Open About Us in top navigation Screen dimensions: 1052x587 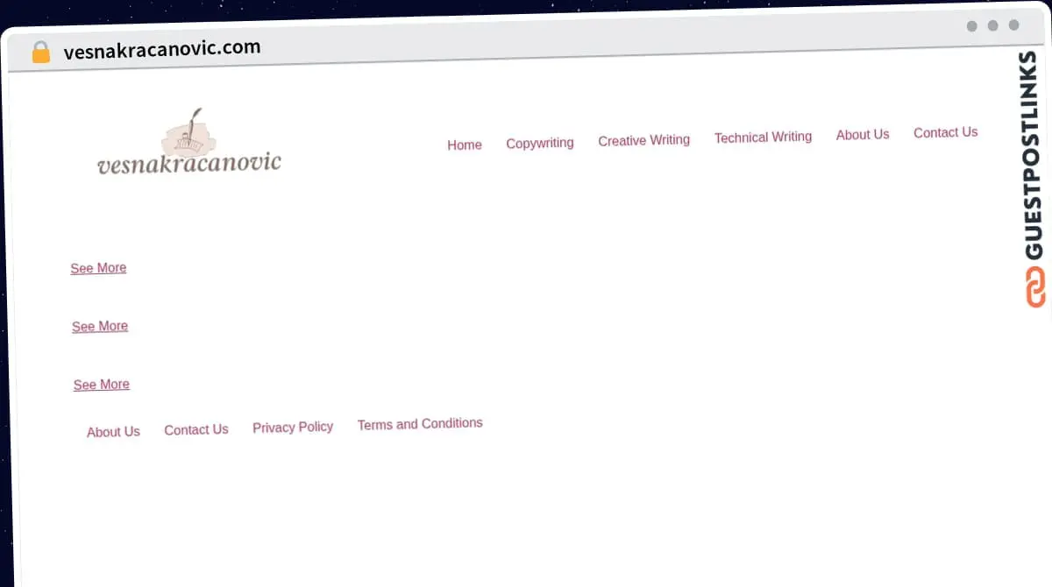click(863, 135)
